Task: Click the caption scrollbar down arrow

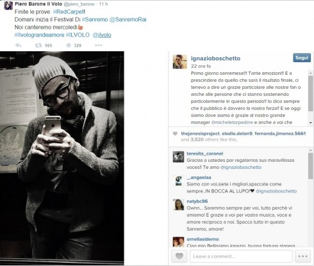Action: tap(310, 123)
